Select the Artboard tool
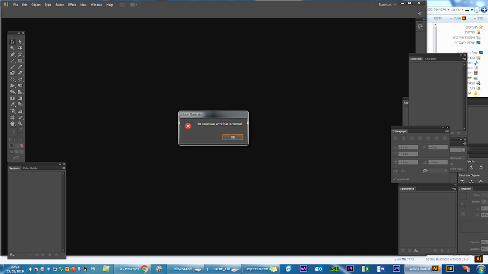This screenshot has width=488, height=274. click(12, 118)
